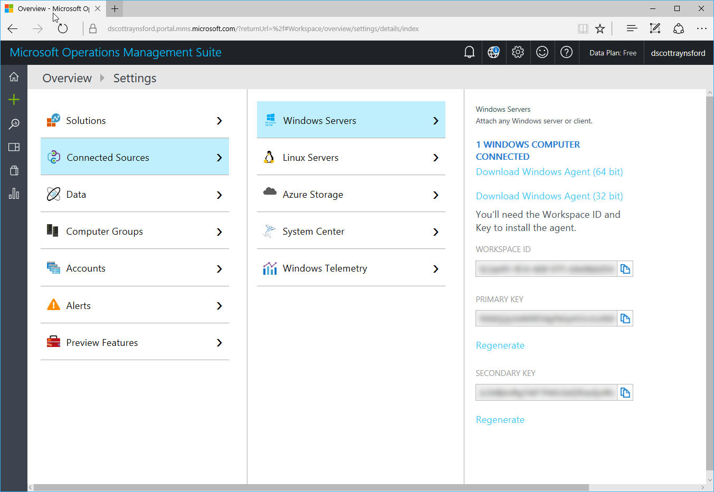Click the Linux penguin icon
The width and height of the screenshot is (714, 492).
point(269,157)
